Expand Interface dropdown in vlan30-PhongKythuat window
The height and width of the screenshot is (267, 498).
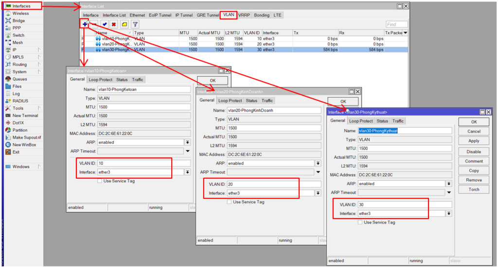[x=448, y=214]
